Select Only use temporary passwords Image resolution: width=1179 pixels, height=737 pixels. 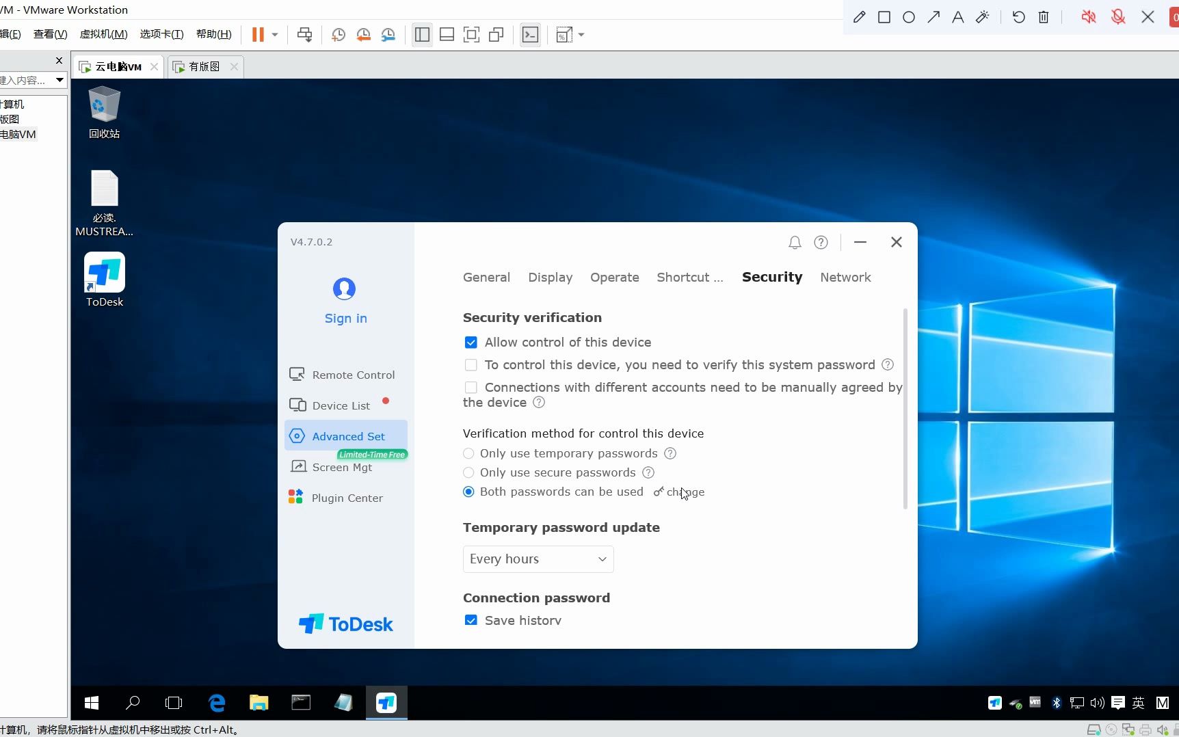click(x=468, y=453)
